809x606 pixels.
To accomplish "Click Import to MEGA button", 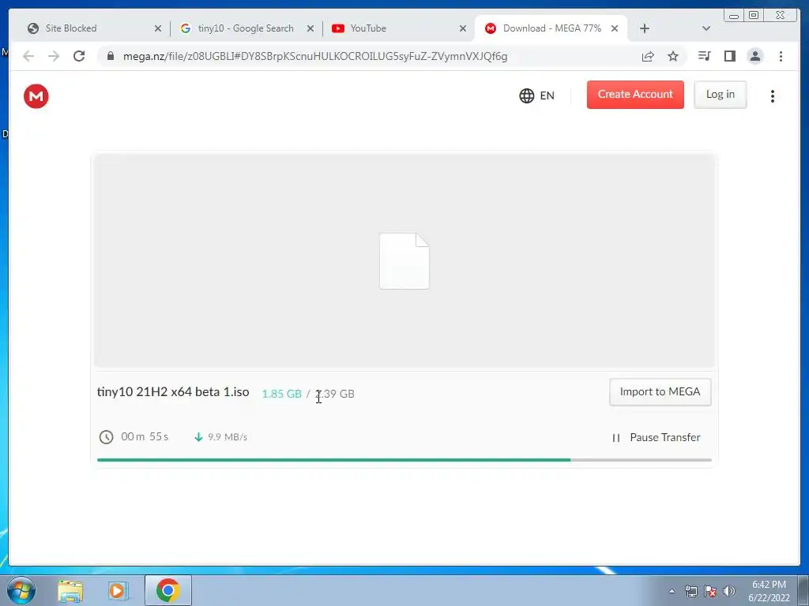I will [660, 392].
